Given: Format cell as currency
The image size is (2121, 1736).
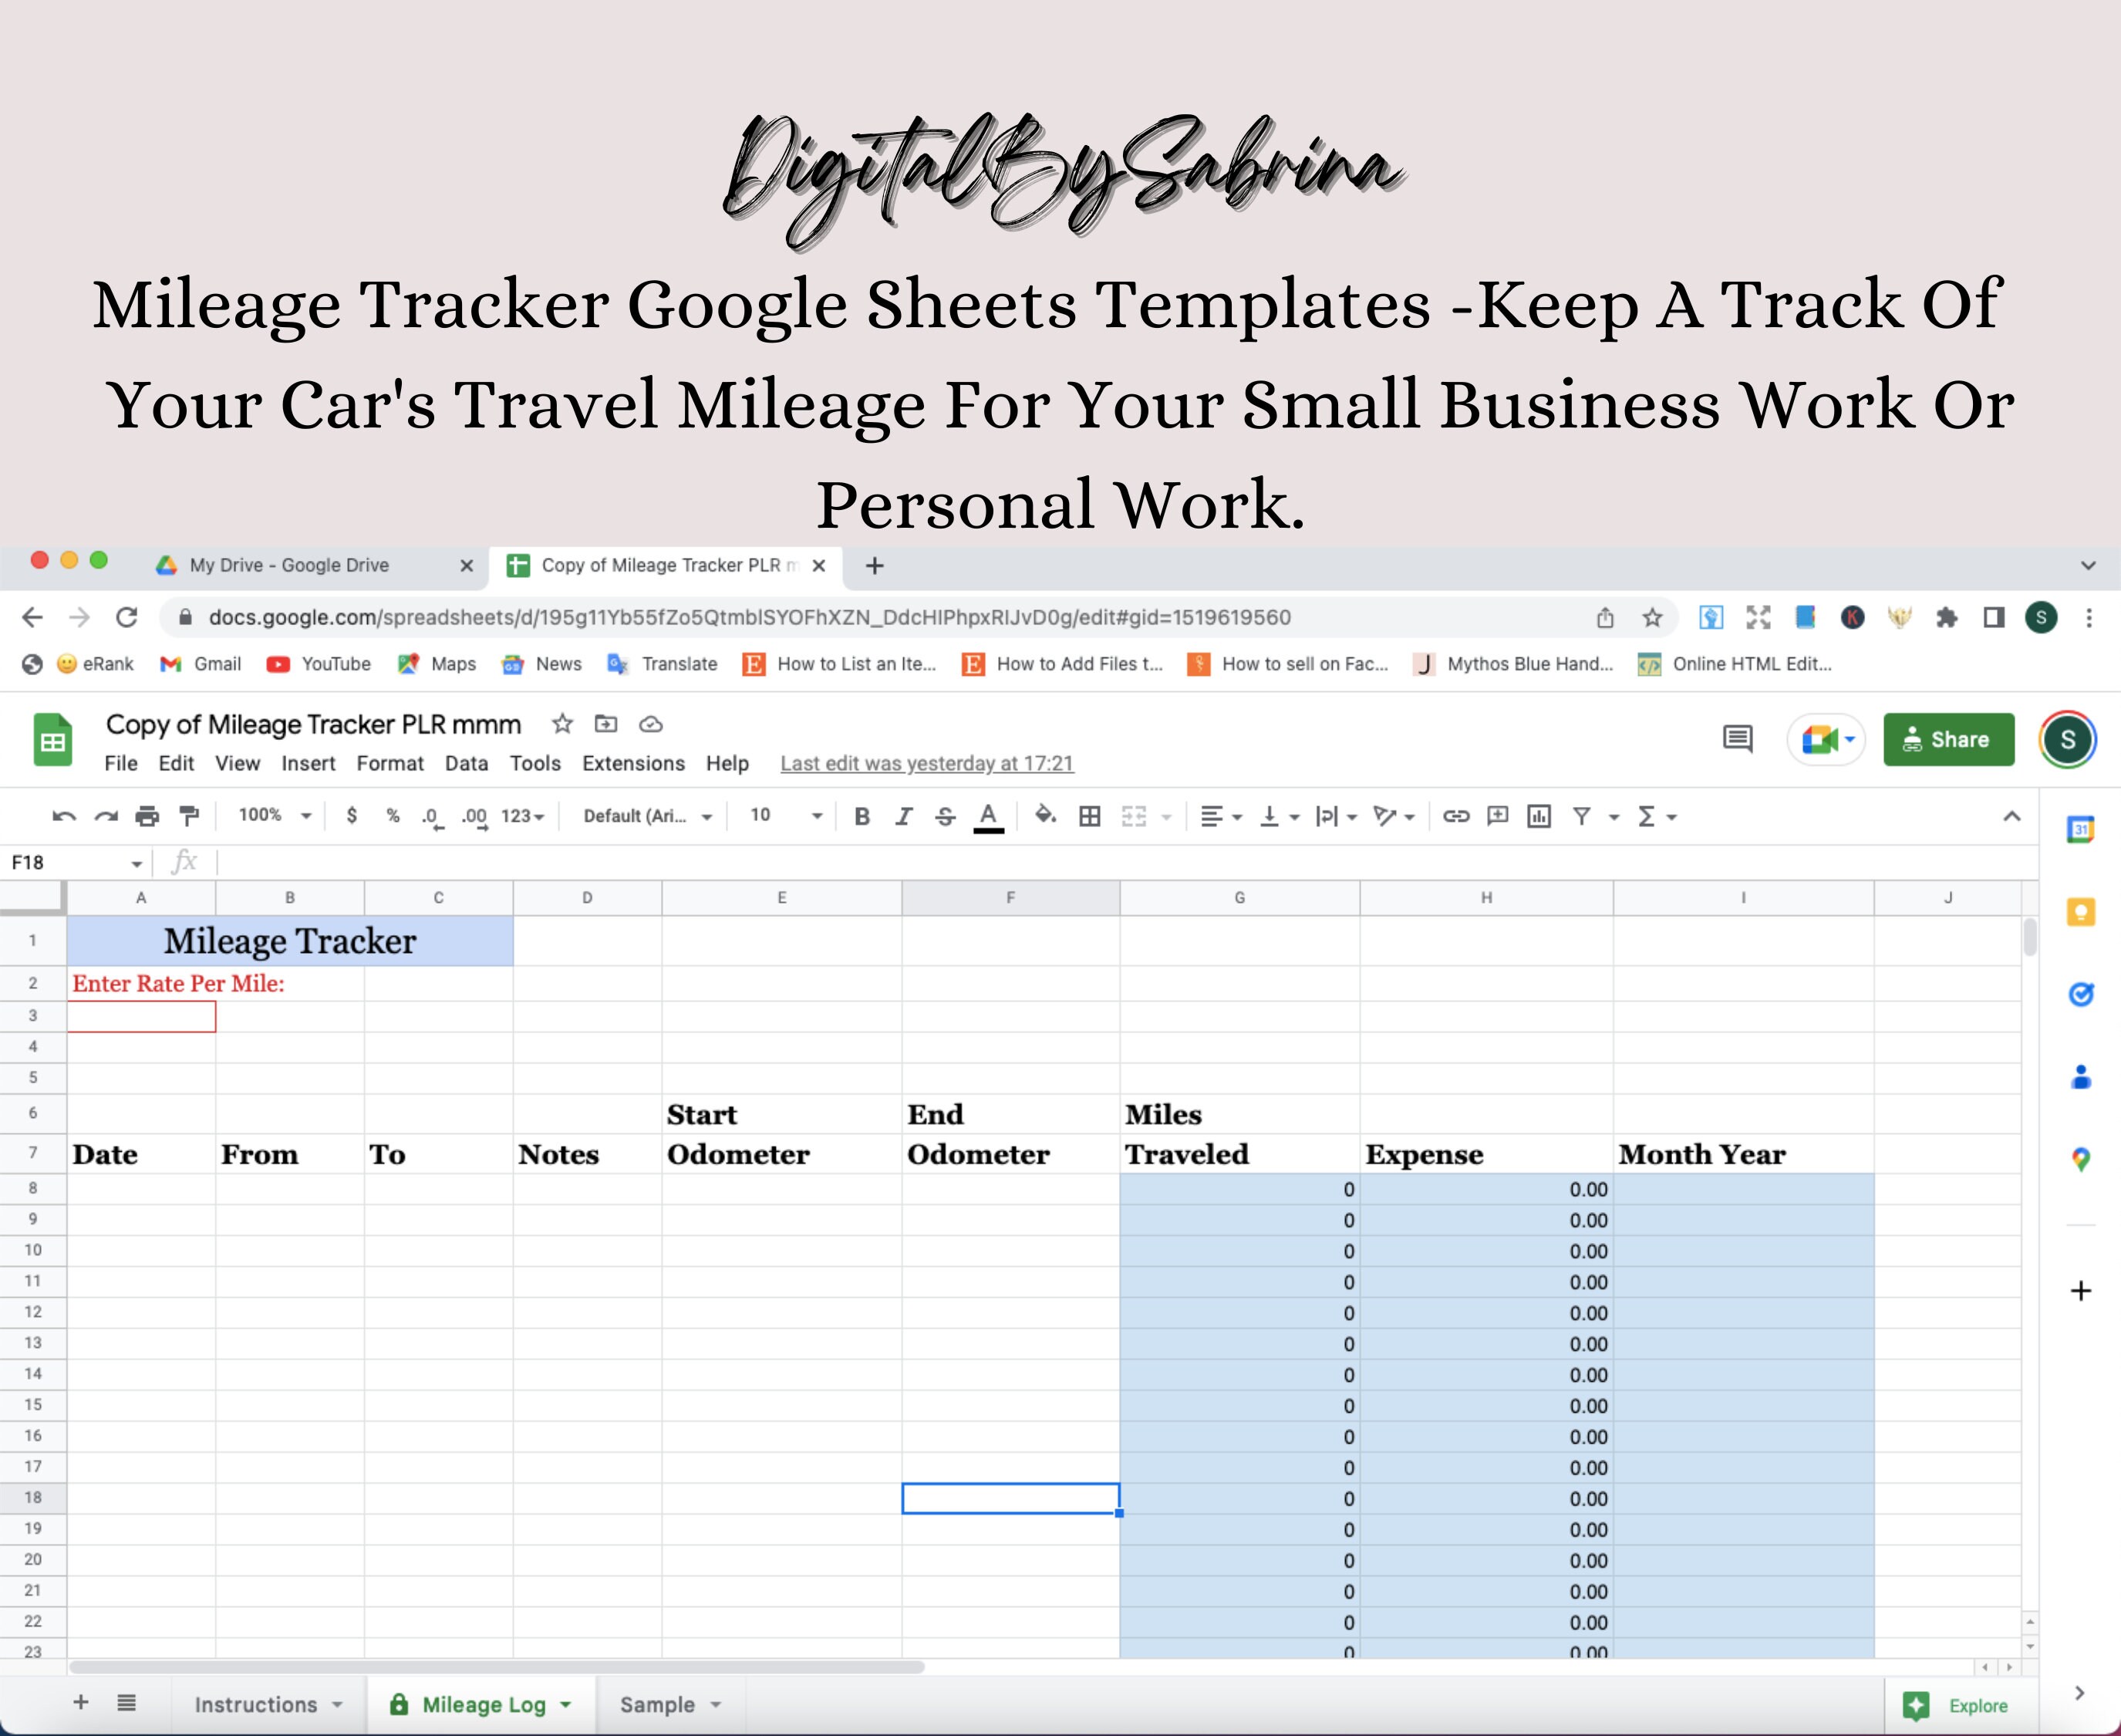Looking at the screenshot, I should point(352,816).
